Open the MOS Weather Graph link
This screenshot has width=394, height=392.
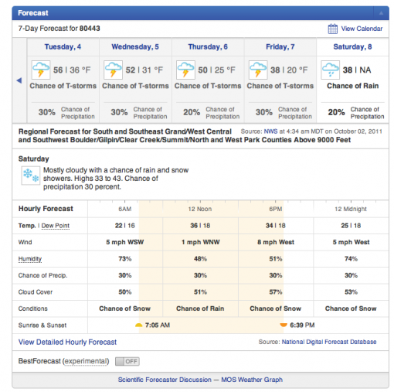point(252,380)
